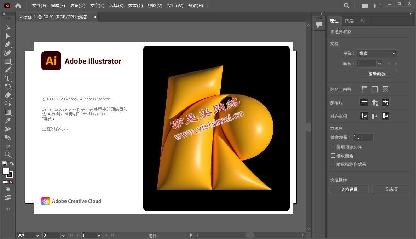Enable 缩放描边和效果 checkbox
The width and height of the screenshot is (416, 239).
tap(333, 164)
